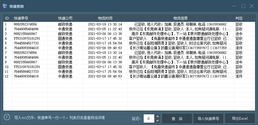Click 途中 status in row 9
Screen dimensions: 258x125
coord(239,62)
